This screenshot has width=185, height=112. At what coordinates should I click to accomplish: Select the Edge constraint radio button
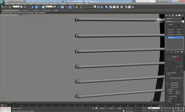175,91
